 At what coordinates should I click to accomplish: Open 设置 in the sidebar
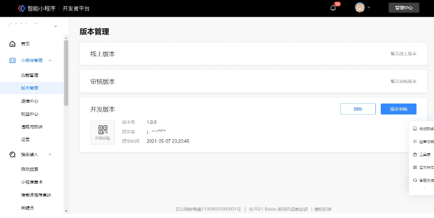tap(25, 140)
